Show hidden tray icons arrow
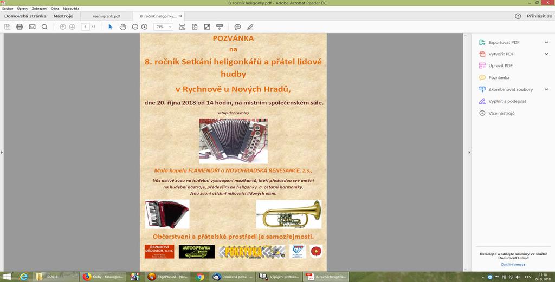 (483, 277)
